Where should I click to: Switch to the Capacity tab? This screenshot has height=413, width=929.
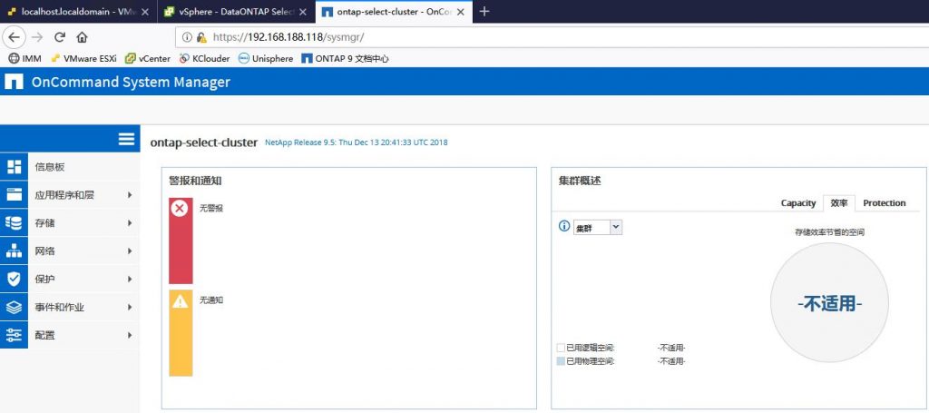tap(798, 202)
